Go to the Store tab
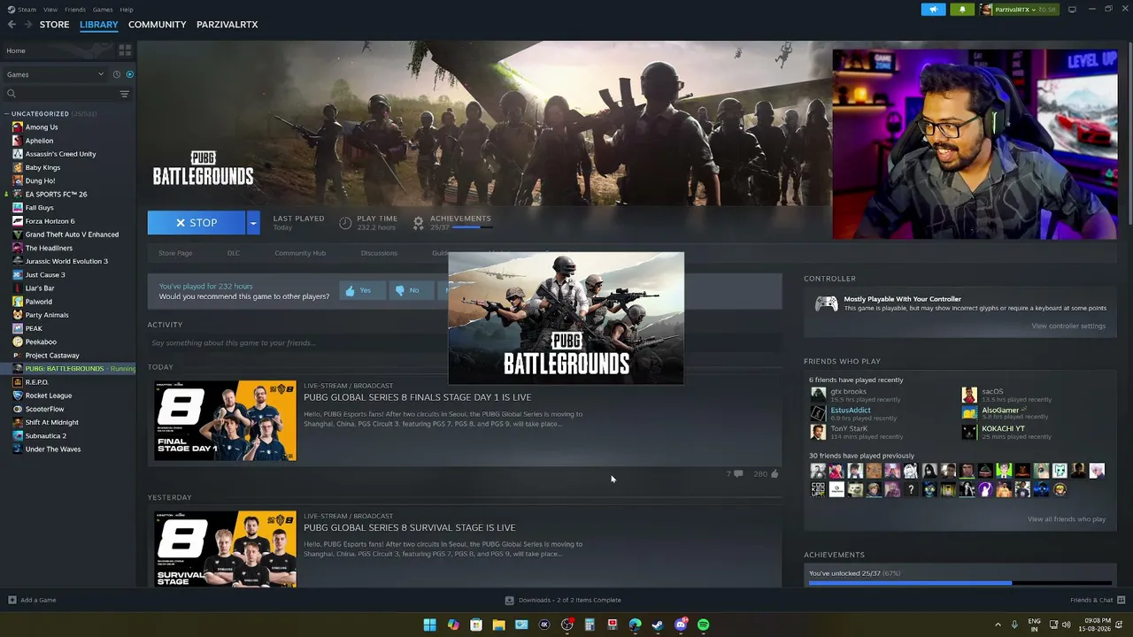 click(x=54, y=25)
